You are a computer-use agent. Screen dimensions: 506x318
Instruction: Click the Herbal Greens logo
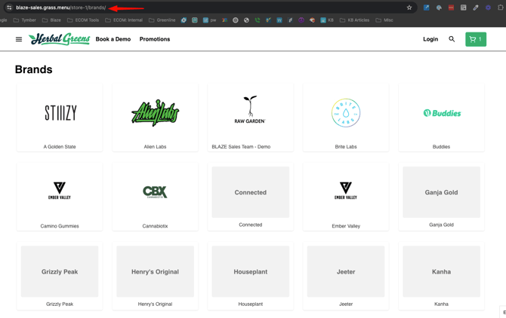[59, 39]
